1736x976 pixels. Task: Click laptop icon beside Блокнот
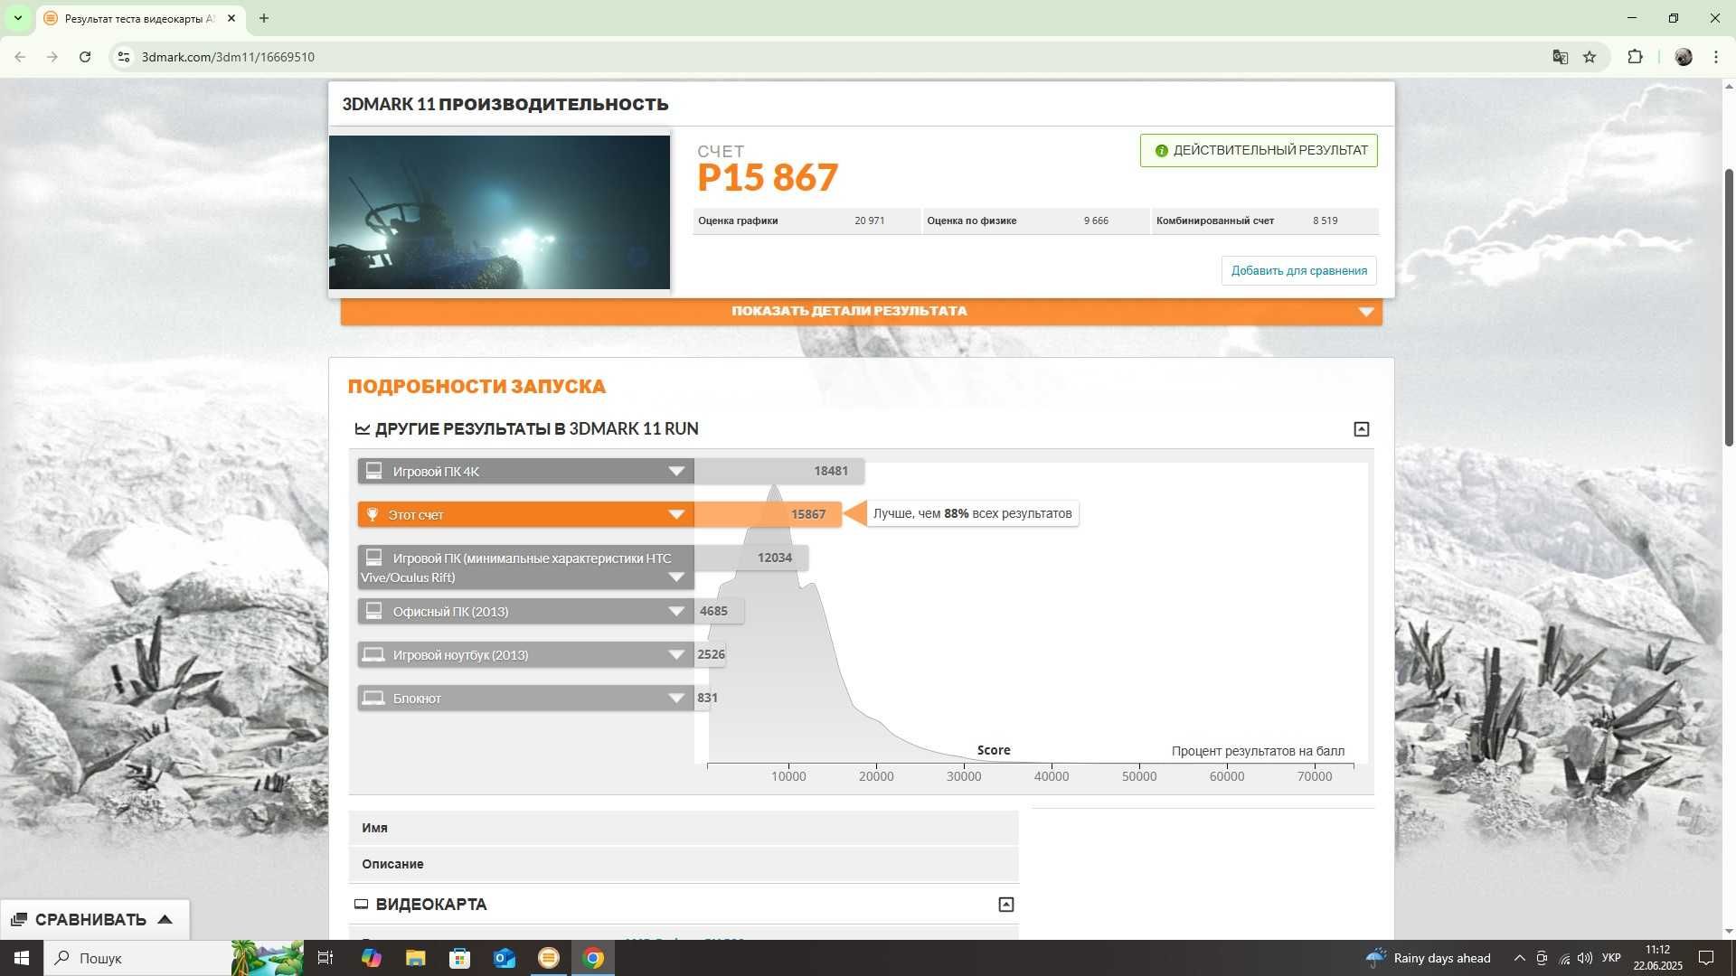click(x=373, y=698)
